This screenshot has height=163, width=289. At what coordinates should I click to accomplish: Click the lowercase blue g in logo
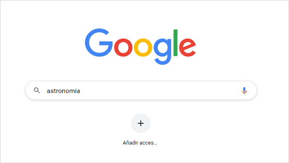pyautogui.click(x=163, y=51)
